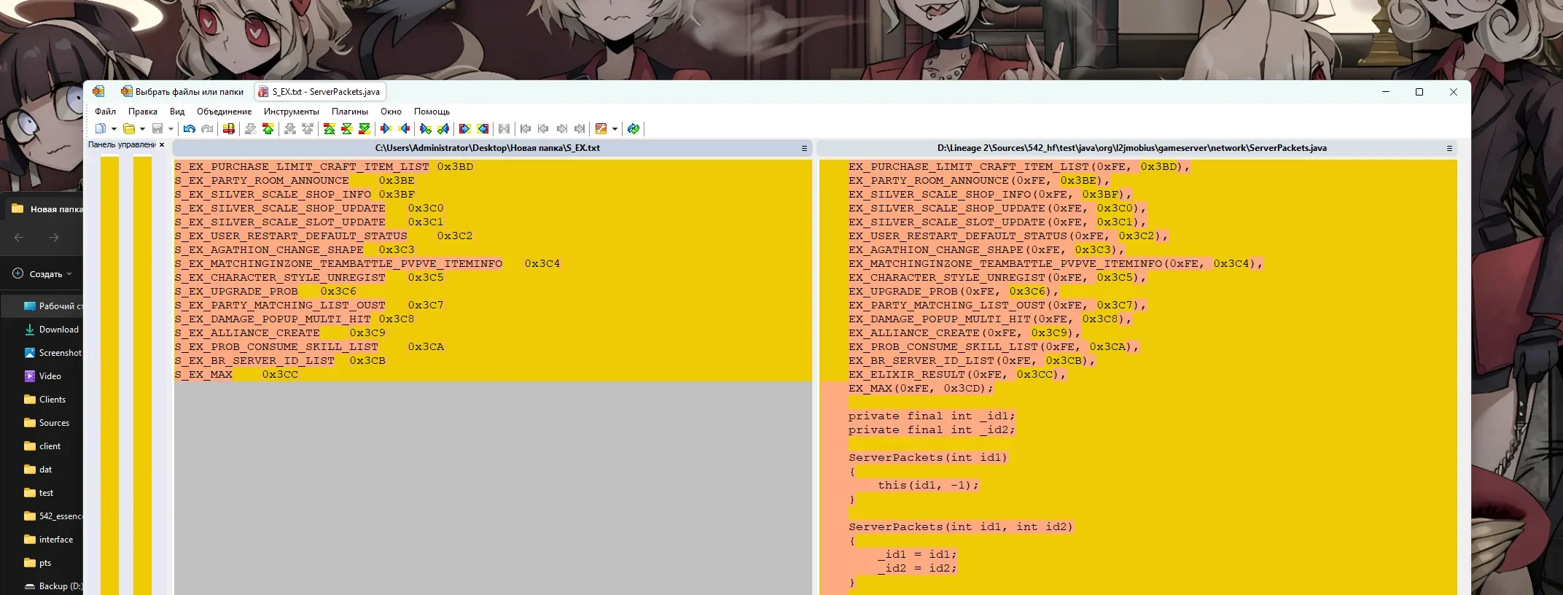
Task: Open the Окно menu
Action: point(391,112)
